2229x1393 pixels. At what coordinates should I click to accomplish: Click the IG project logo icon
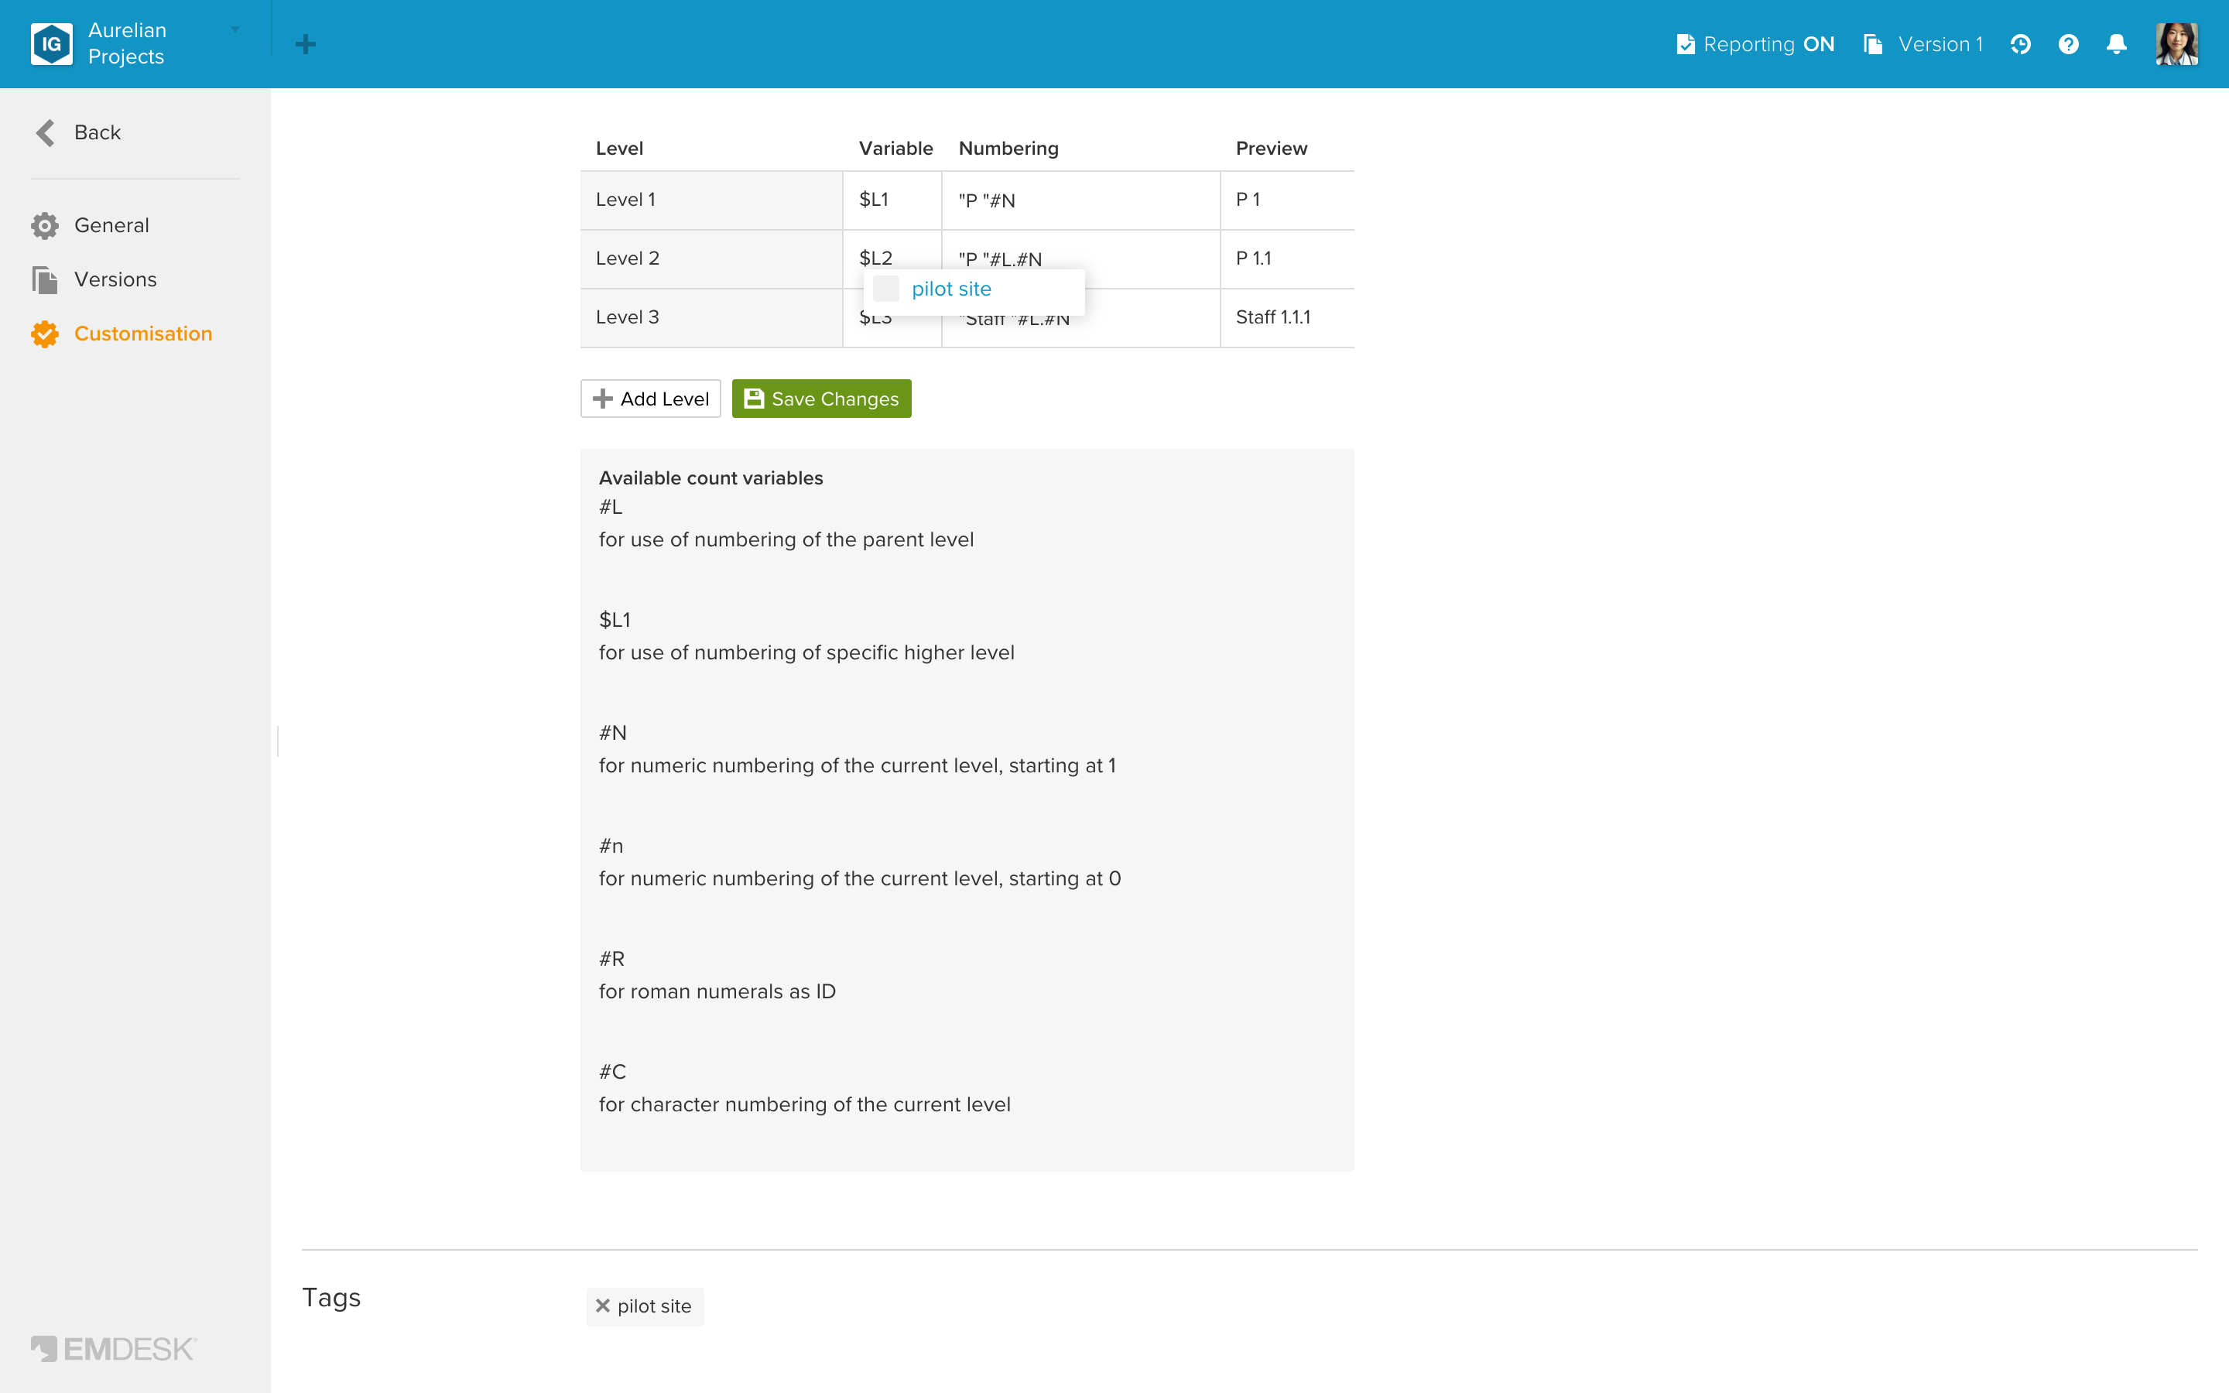pos(52,43)
